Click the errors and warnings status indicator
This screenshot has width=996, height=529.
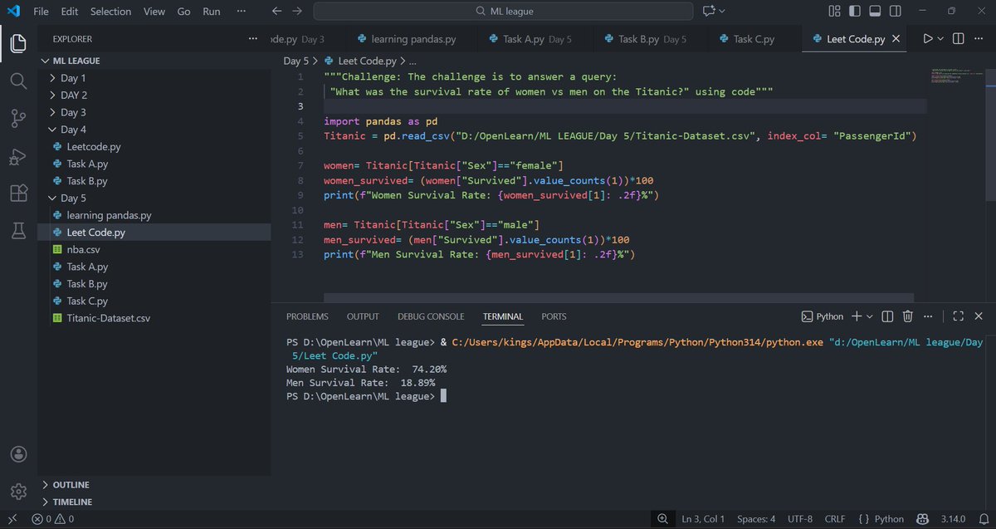coord(52,519)
